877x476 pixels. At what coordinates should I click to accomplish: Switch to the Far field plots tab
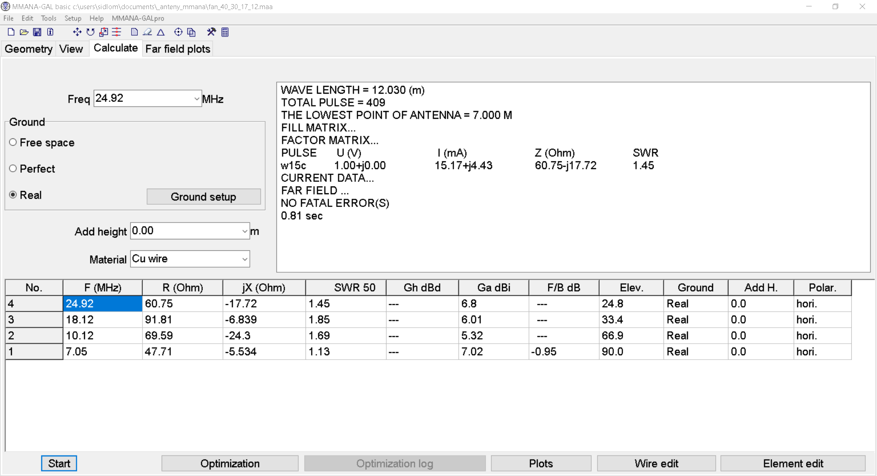coord(178,49)
